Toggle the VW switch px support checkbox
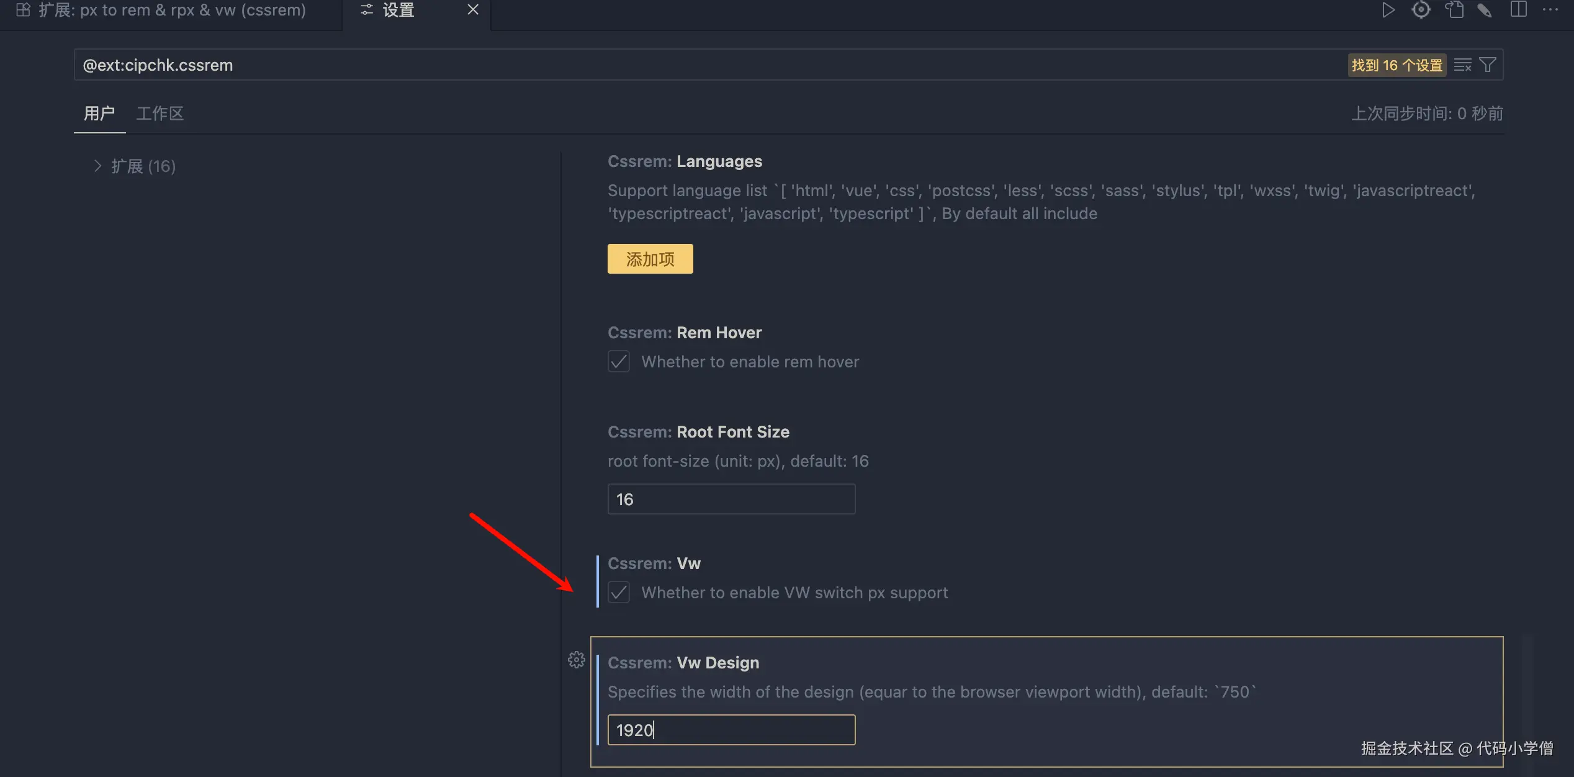 click(x=619, y=593)
